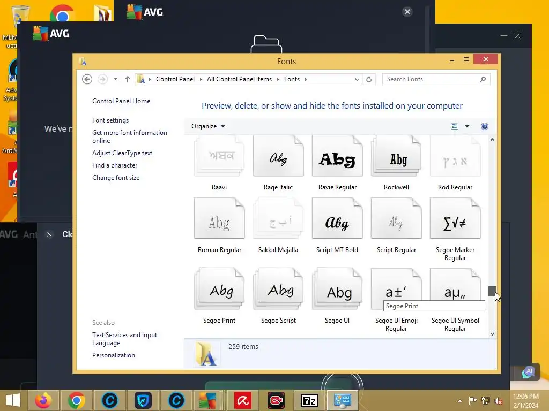Go to All Control Panel Items breadcrumb

[239, 79]
